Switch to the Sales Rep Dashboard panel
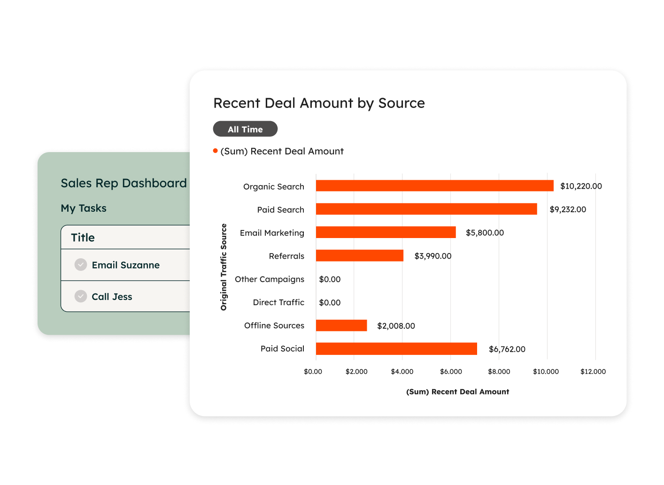This screenshot has height=485, width=664. coord(124,183)
